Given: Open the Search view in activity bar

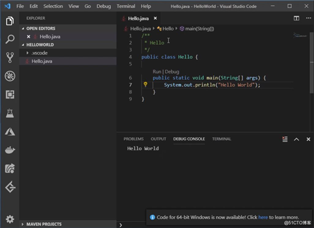Looking at the screenshot, I should point(10,39).
